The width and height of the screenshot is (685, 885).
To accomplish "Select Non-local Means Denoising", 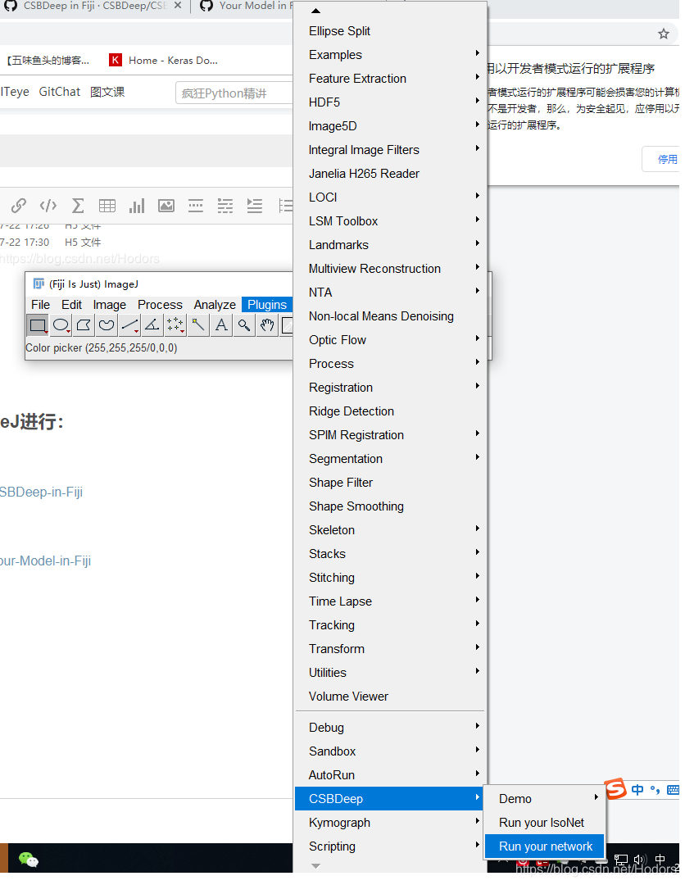I will pos(389,316).
